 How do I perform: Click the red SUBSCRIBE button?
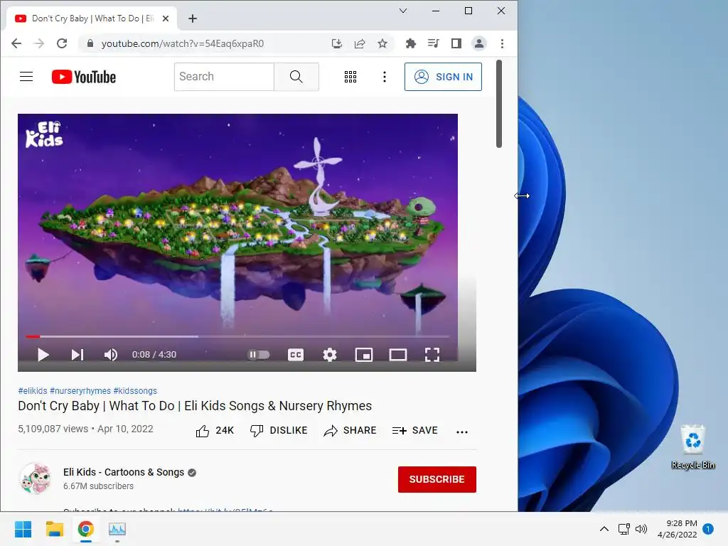point(437,479)
